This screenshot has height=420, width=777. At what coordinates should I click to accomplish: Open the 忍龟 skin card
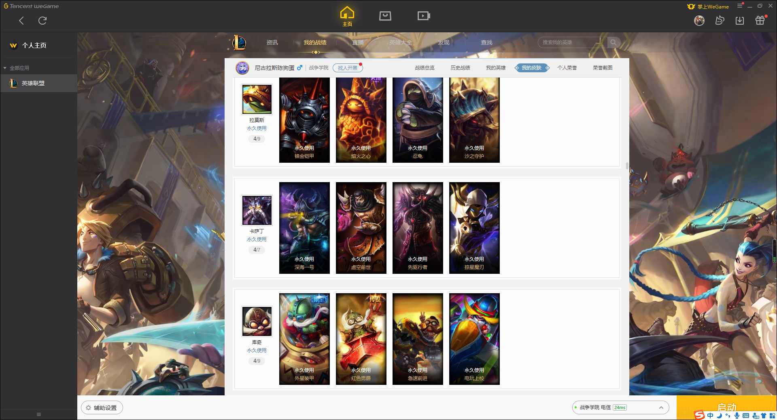click(x=418, y=120)
